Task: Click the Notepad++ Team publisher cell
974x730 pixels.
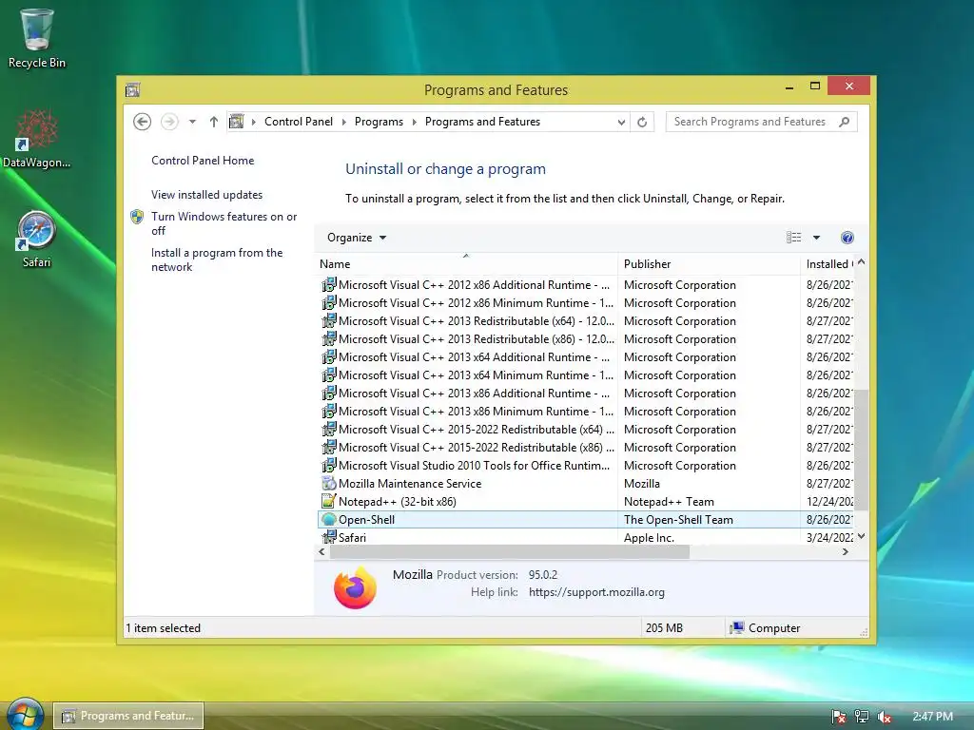Action: click(669, 502)
